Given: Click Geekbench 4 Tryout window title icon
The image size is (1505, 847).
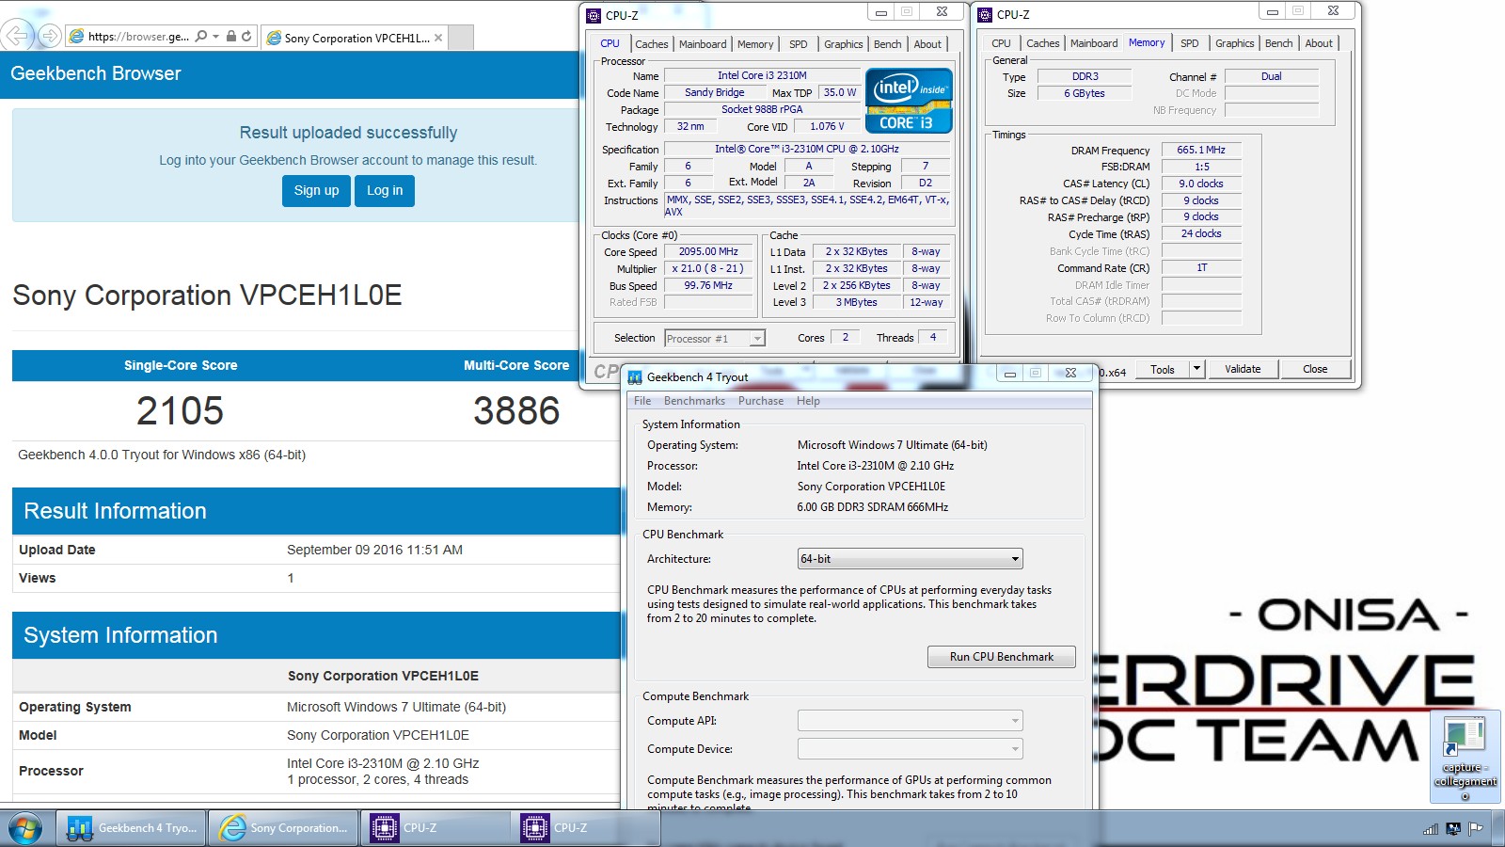Looking at the screenshot, I should pyautogui.click(x=635, y=376).
